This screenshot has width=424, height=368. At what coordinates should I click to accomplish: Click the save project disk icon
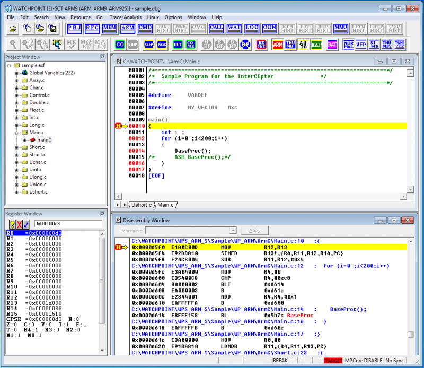(x=52, y=29)
